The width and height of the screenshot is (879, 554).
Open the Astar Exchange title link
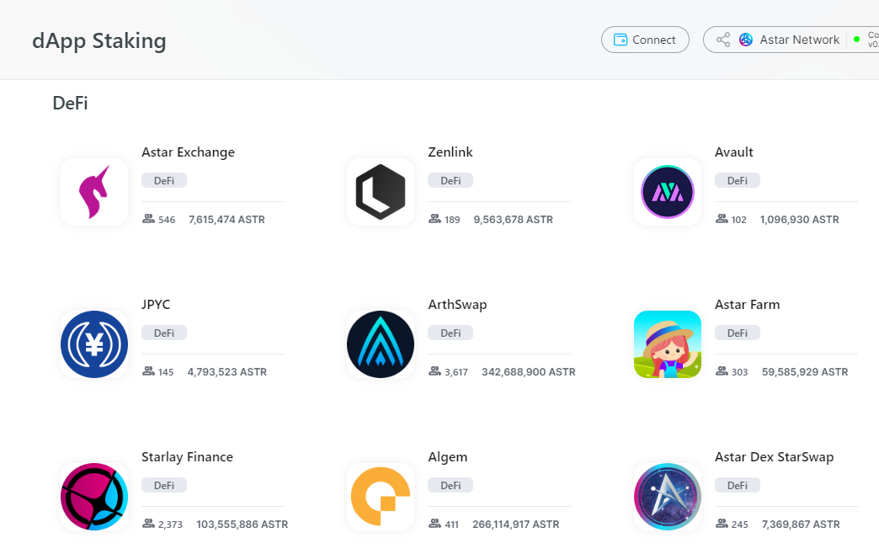click(188, 152)
